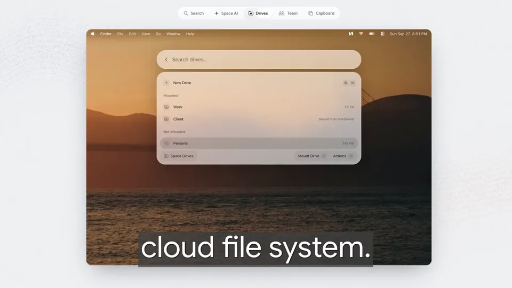Open the Team tab
This screenshot has height=288, width=512.
tap(288, 13)
